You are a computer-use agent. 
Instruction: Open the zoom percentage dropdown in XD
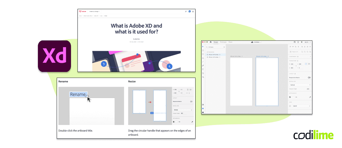coord(308,42)
